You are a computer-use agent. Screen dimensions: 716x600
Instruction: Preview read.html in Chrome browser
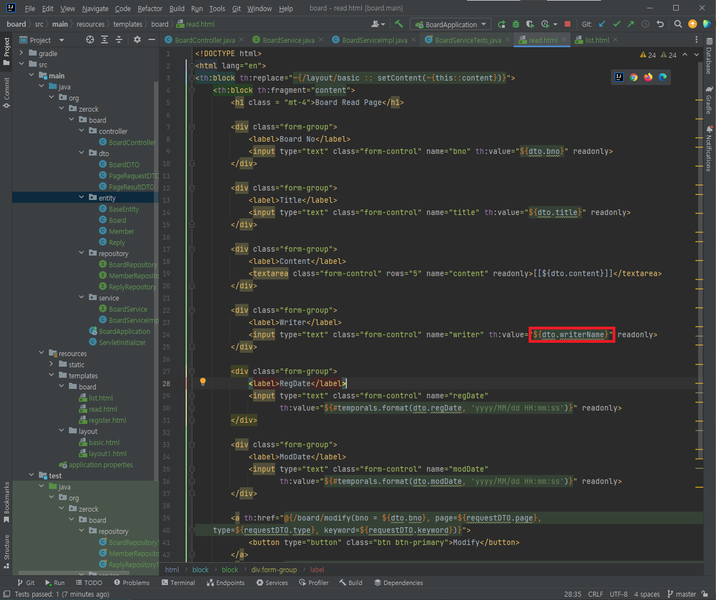tap(634, 77)
